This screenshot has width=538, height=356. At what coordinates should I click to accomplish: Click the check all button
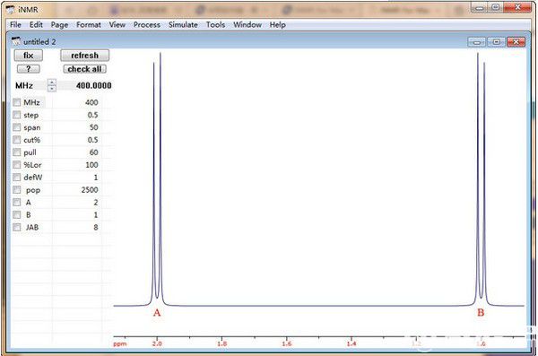(x=85, y=69)
